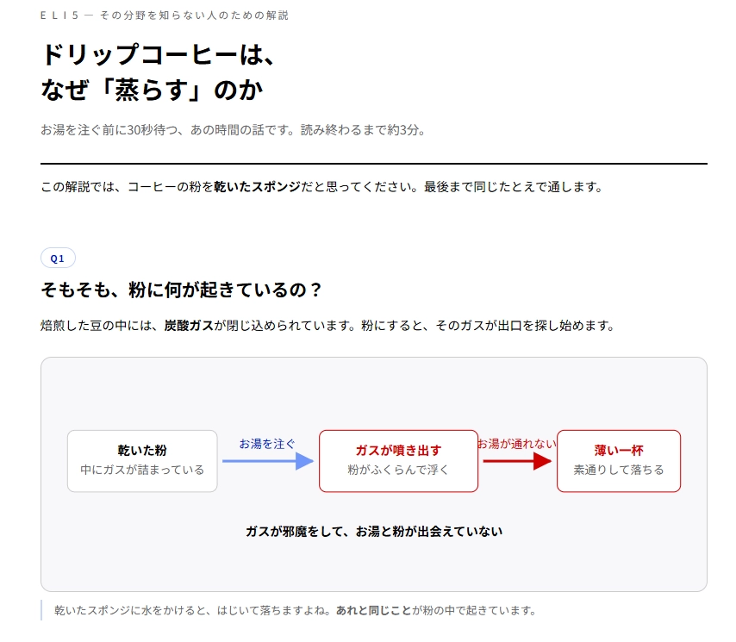
Task: Click the ELI5 header line text
Action: pyautogui.click(x=165, y=16)
